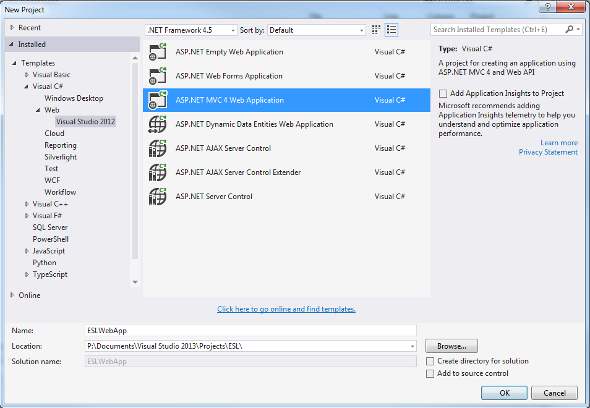Collapse the Installed section
The height and width of the screenshot is (408, 590).
click(x=12, y=45)
